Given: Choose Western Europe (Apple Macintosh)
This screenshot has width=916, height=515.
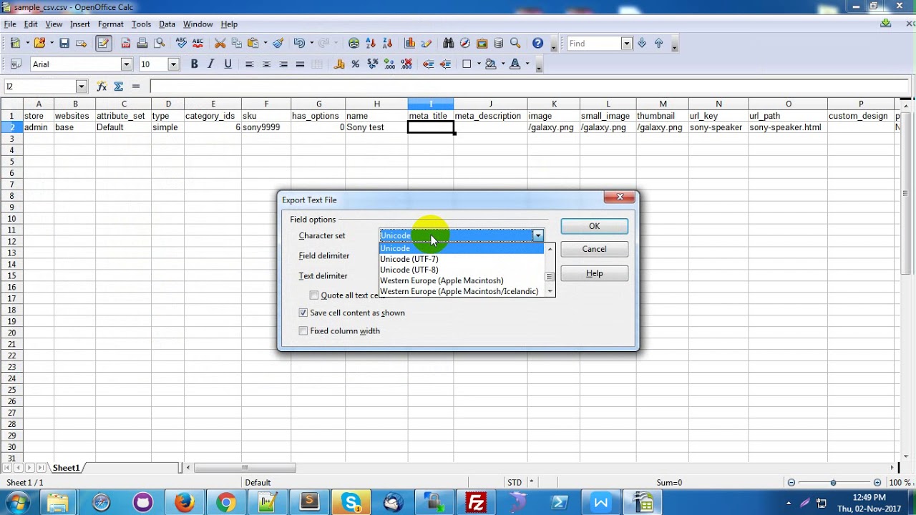Looking at the screenshot, I should click(462, 280).
